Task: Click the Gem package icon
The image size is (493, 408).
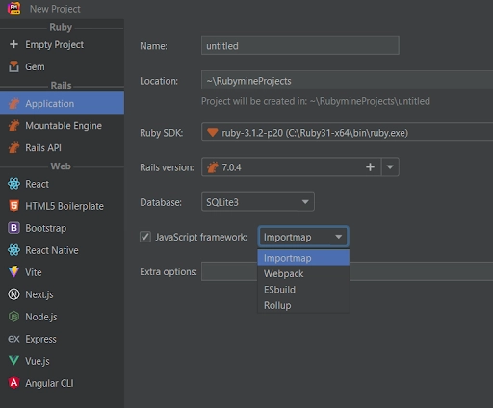Action: 13,66
